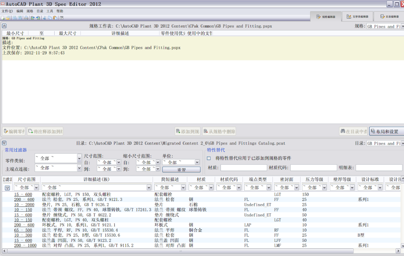Open the 编辑 menu
Image resolution: width=404 pixels, height=256 pixels.
(x=20, y=11)
